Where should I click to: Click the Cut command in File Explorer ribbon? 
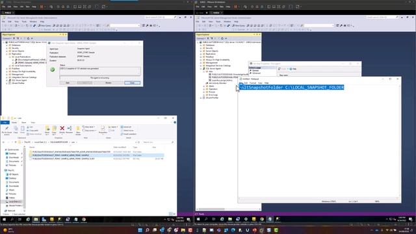30,127
